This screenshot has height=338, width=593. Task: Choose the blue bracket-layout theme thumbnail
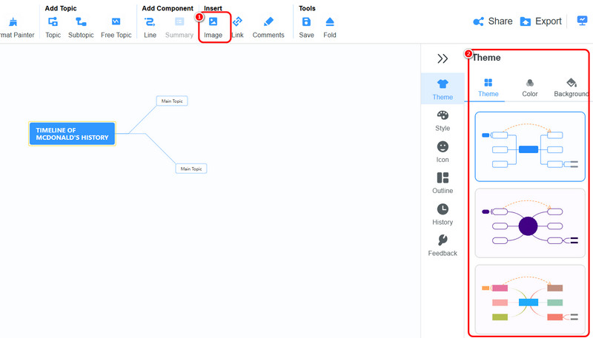tap(530, 146)
